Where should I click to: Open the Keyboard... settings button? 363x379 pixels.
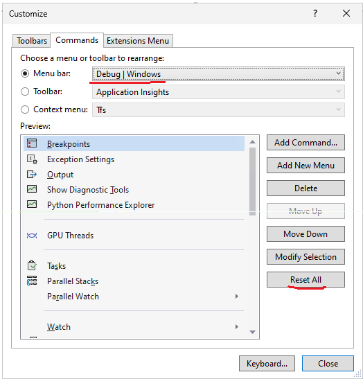[267, 363]
